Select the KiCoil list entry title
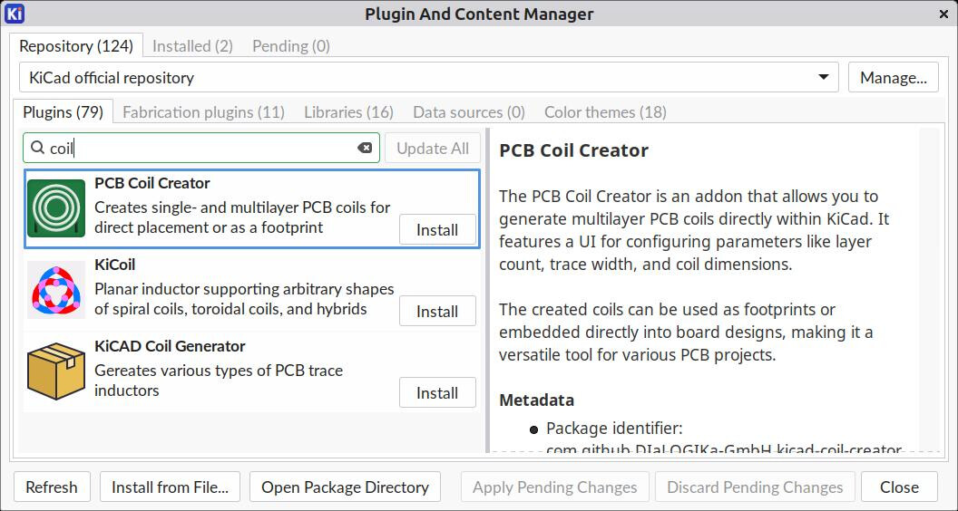The width and height of the screenshot is (958, 511). coord(115,265)
